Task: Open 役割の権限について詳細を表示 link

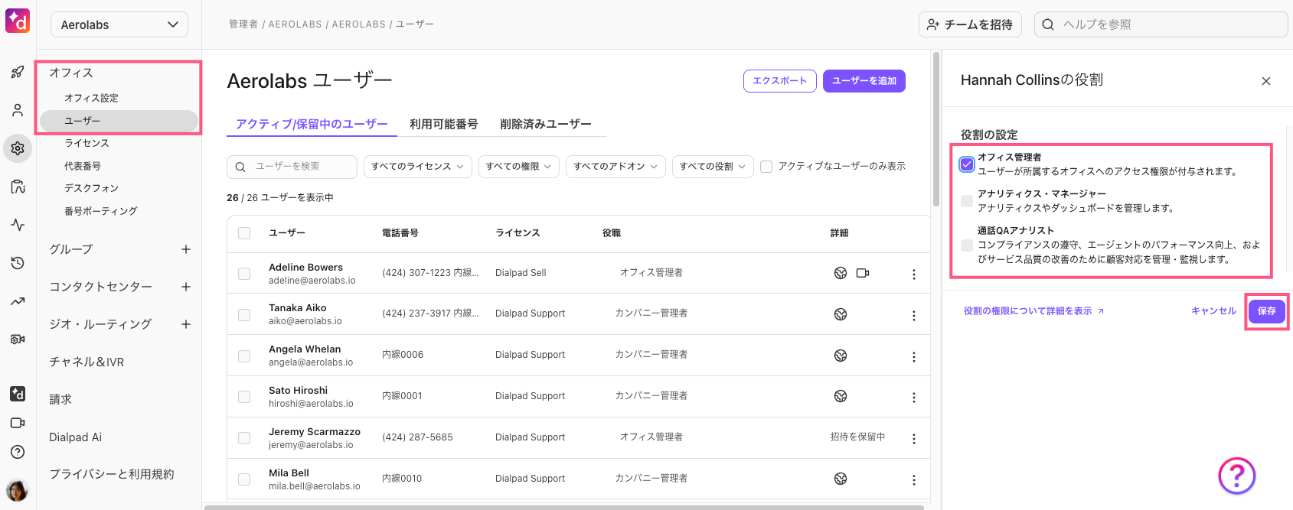Action: pyautogui.click(x=1033, y=311)
